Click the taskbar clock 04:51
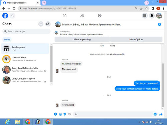 [159, 121]
